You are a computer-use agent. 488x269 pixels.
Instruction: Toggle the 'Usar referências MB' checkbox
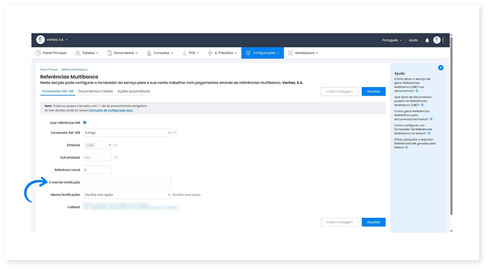click(x=85, y=122)
